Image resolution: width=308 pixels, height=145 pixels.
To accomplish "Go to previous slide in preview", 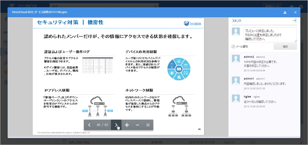I will [x=89, y=125].
